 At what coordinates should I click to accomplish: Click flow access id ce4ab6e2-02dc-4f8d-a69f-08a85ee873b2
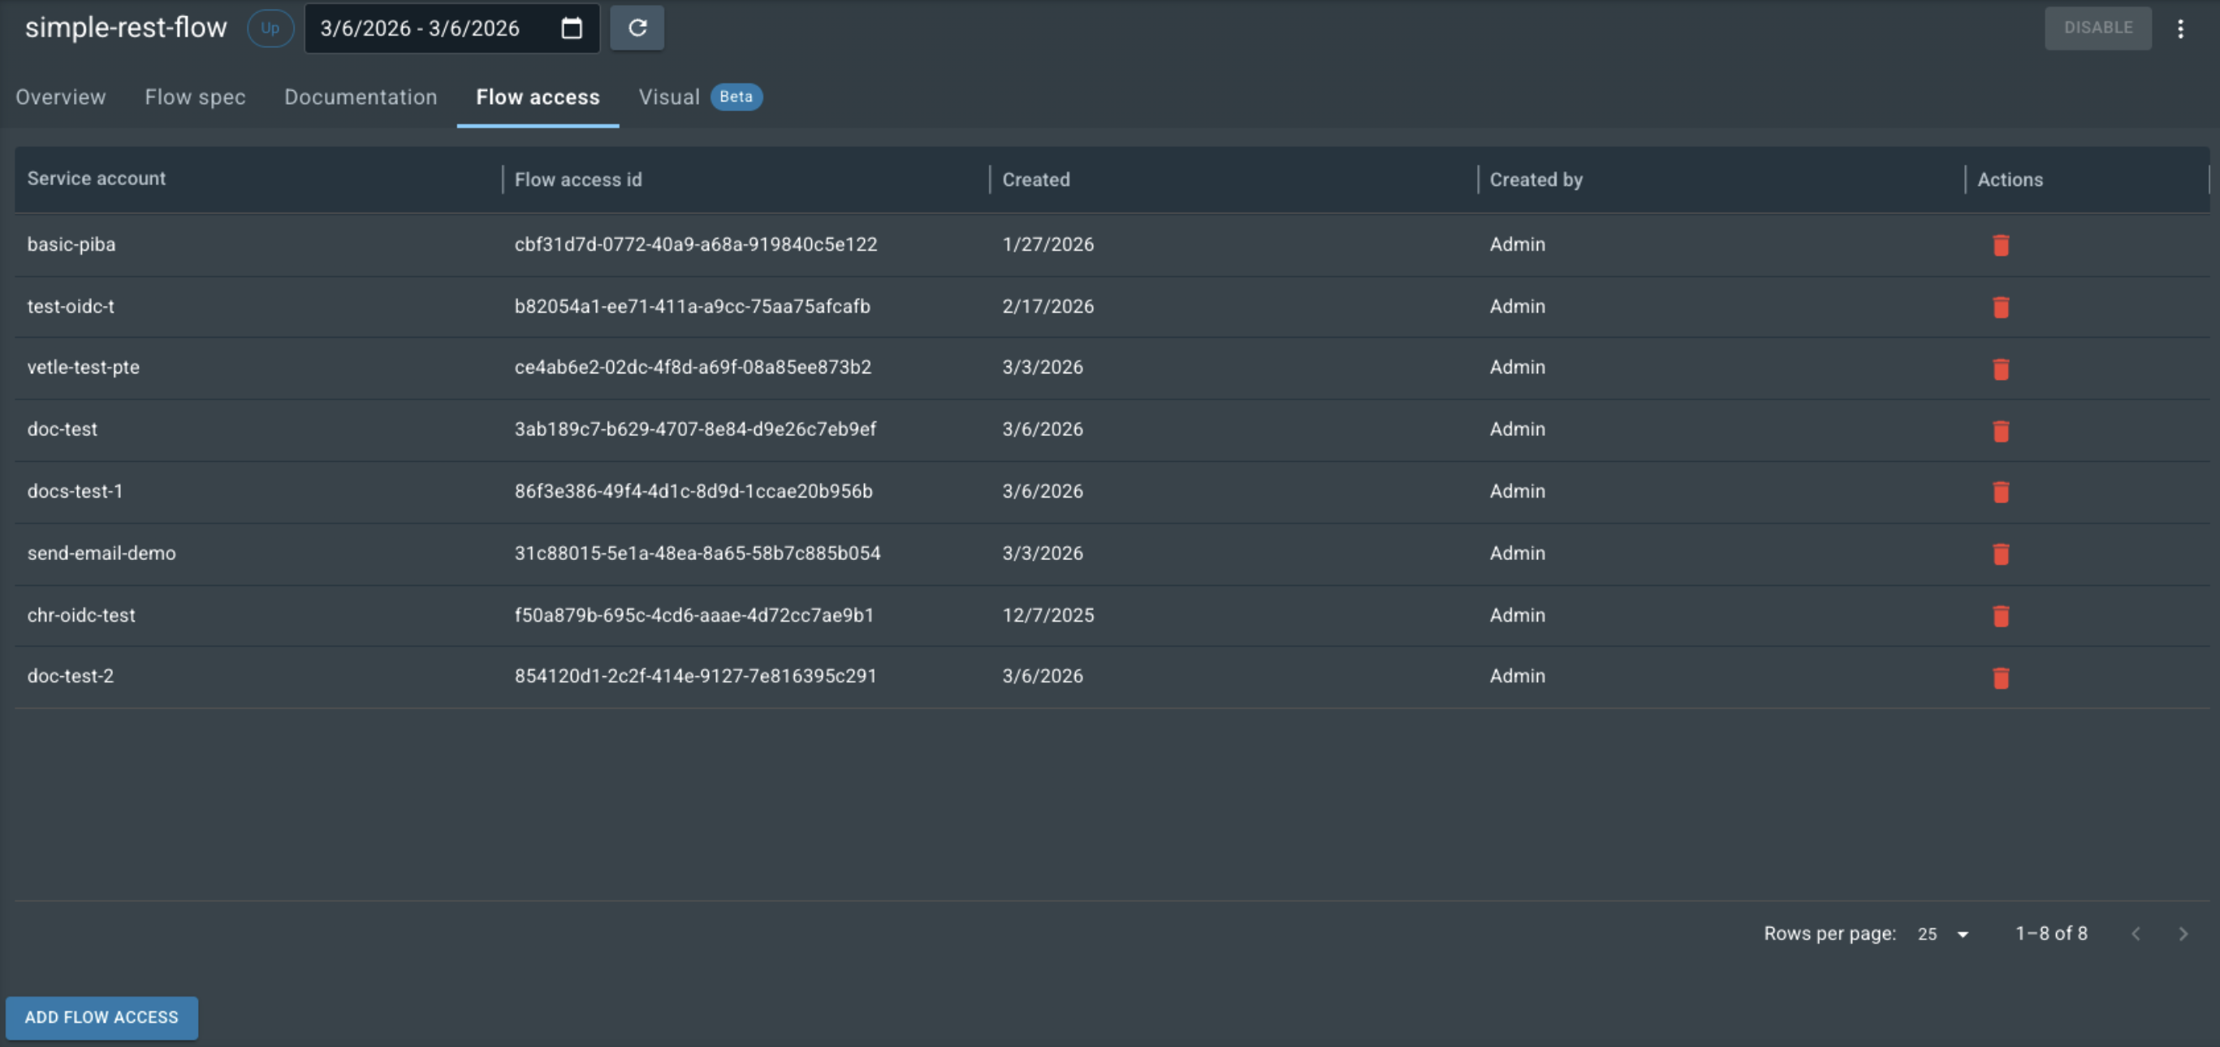click(693, 367)
